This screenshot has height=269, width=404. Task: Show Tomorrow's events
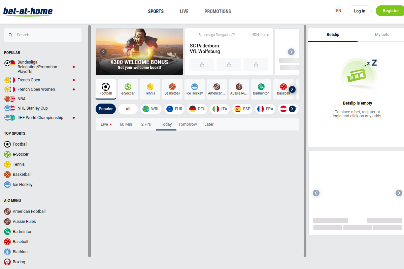[x=188, y=124]
